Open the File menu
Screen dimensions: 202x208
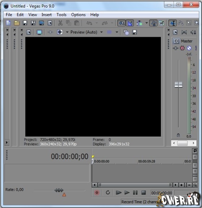(9, 14)
